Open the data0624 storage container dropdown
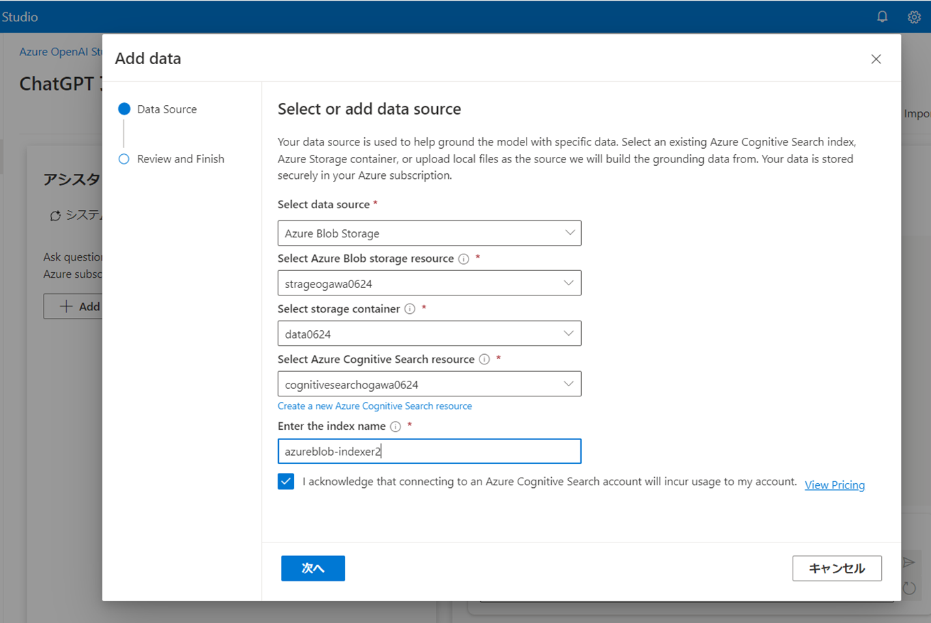The image size is (931, 623). coord(429,333)
